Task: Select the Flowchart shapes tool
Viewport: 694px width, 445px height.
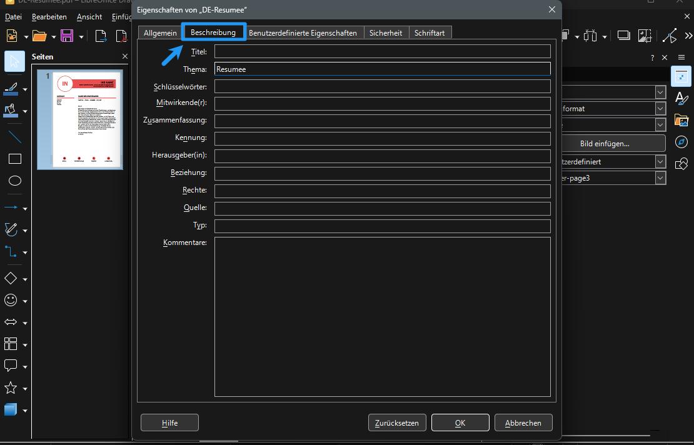Action: click(11, 344)
